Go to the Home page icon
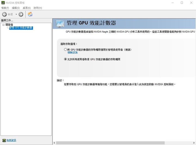196x145 pixels. [30, 14]
